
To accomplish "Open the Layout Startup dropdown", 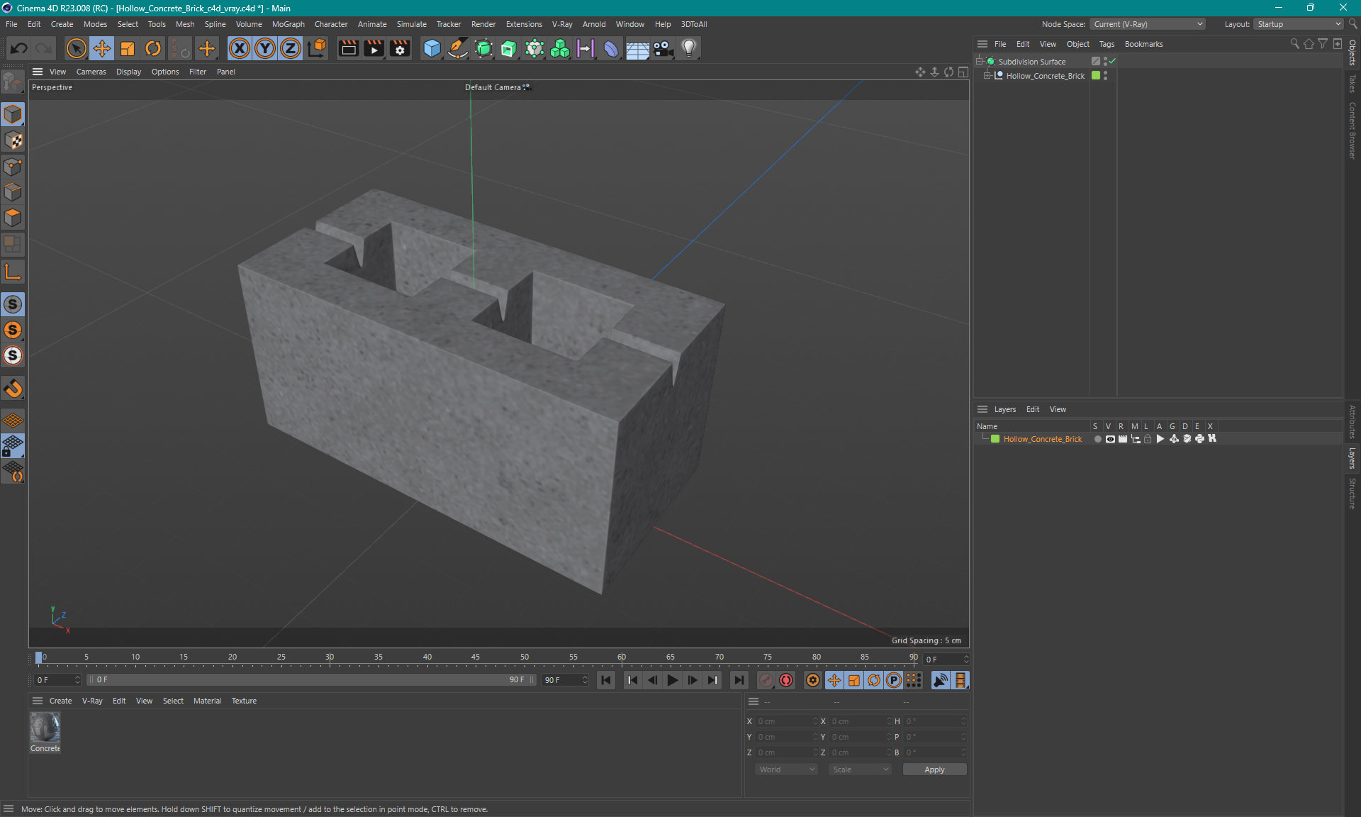I will point(1299,24).
